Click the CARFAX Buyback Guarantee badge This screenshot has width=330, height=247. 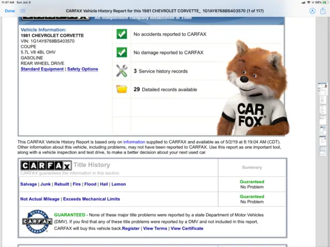click(37, 222)
